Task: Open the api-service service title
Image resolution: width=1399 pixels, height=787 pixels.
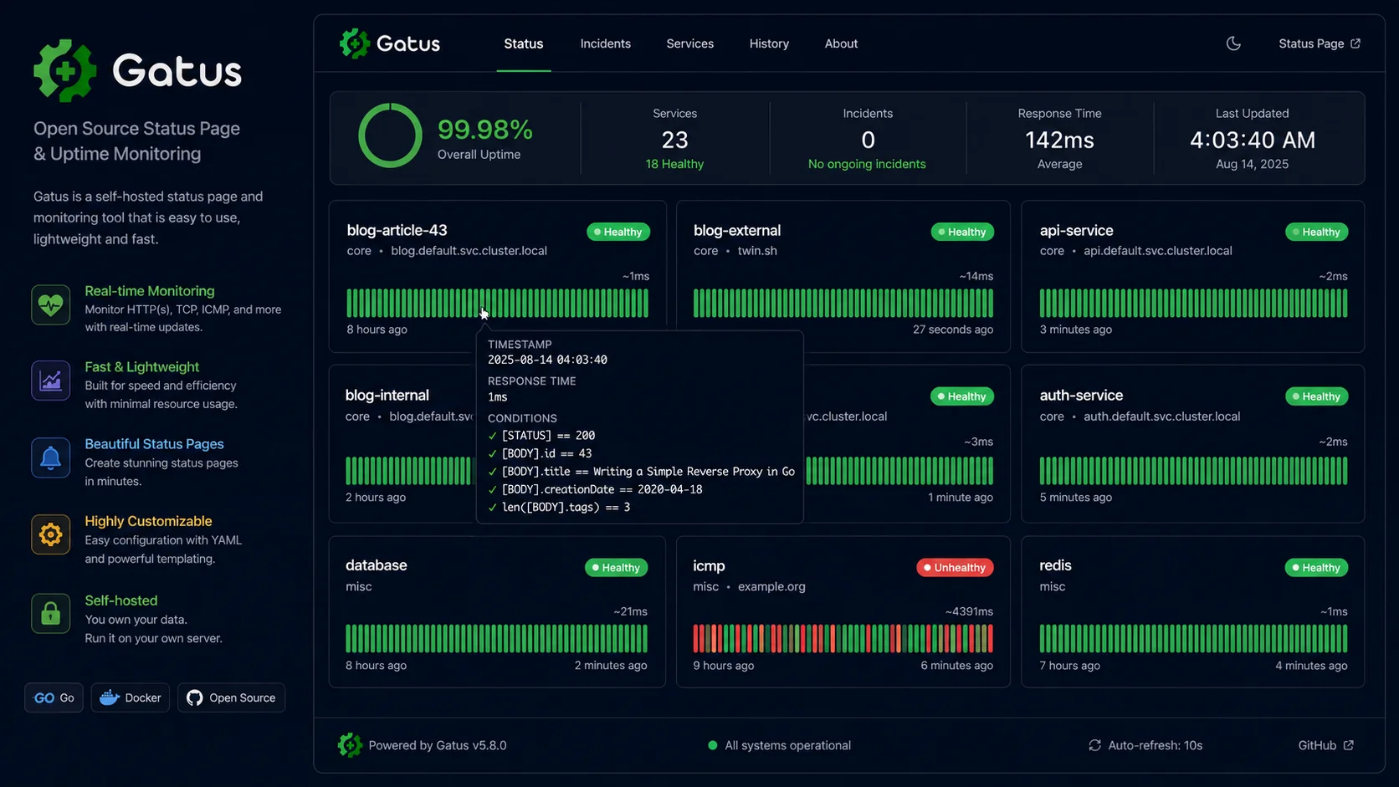Action: click(x=1077, y=230)
